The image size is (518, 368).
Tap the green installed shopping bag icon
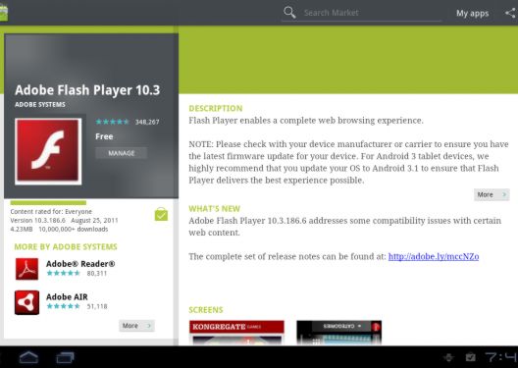click(x=161, y=214)
